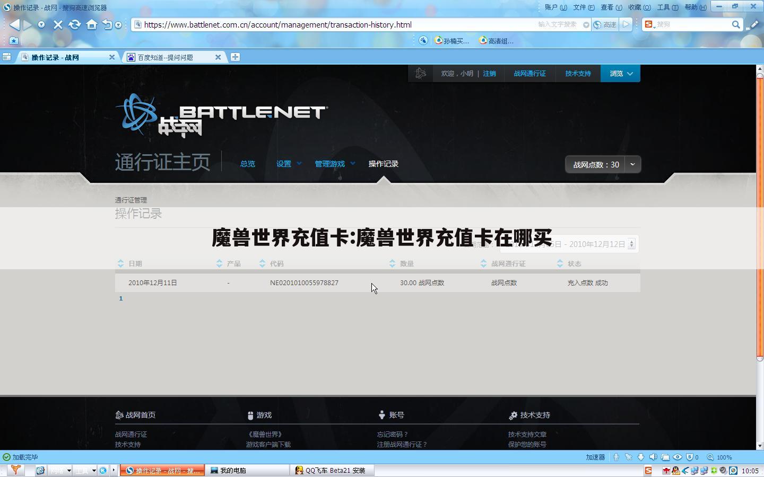The image size is (764, 477).
Task: Click the 注销 logout link
Action: [489, 74]
